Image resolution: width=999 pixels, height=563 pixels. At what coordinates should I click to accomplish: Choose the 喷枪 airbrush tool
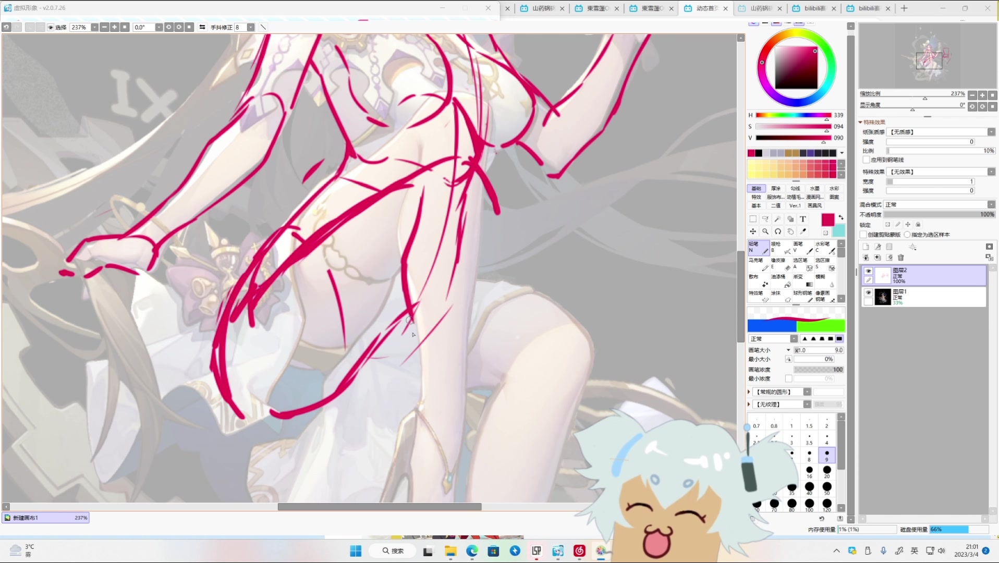[781, 248]
